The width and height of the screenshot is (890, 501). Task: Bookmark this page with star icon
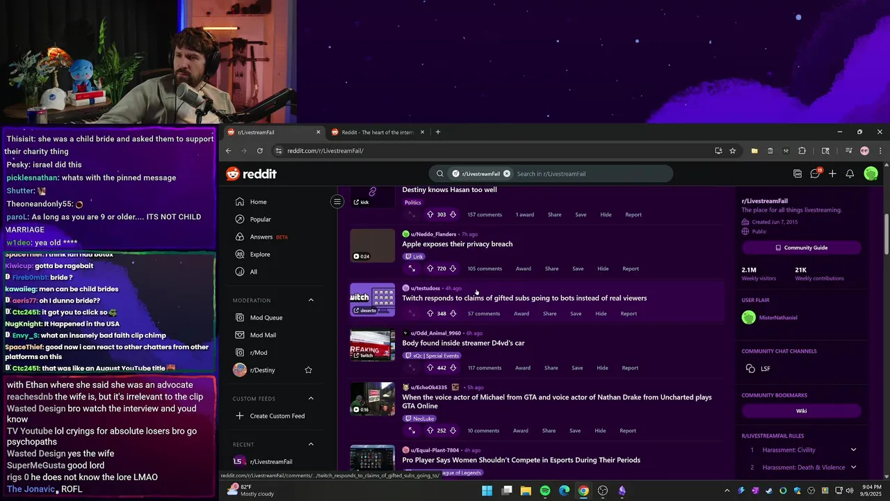point(732,151)
